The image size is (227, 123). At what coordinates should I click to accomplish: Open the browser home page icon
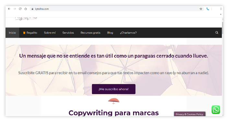[x=26, y=9]
